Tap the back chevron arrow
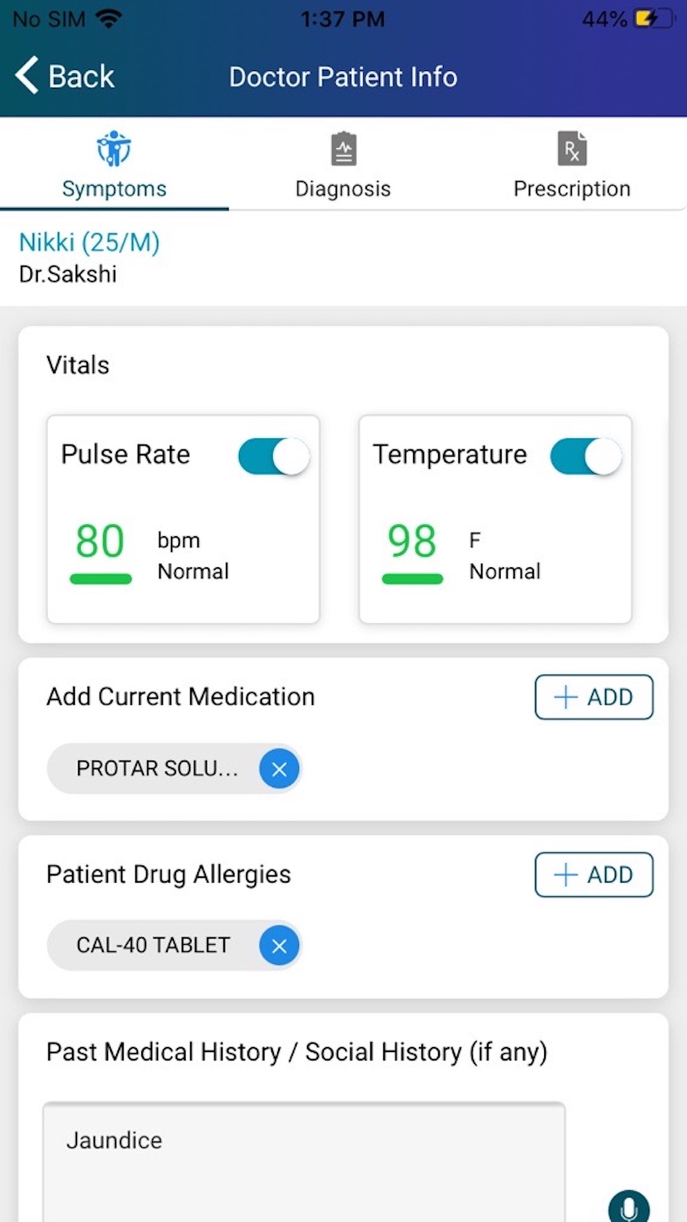This screenshot has height=1222, width=687. pos(27,76)
